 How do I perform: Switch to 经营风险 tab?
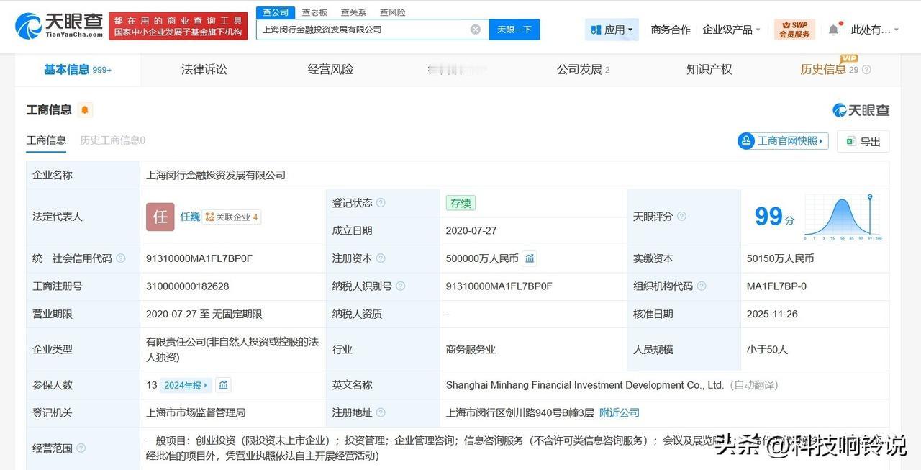pos(330,70)
